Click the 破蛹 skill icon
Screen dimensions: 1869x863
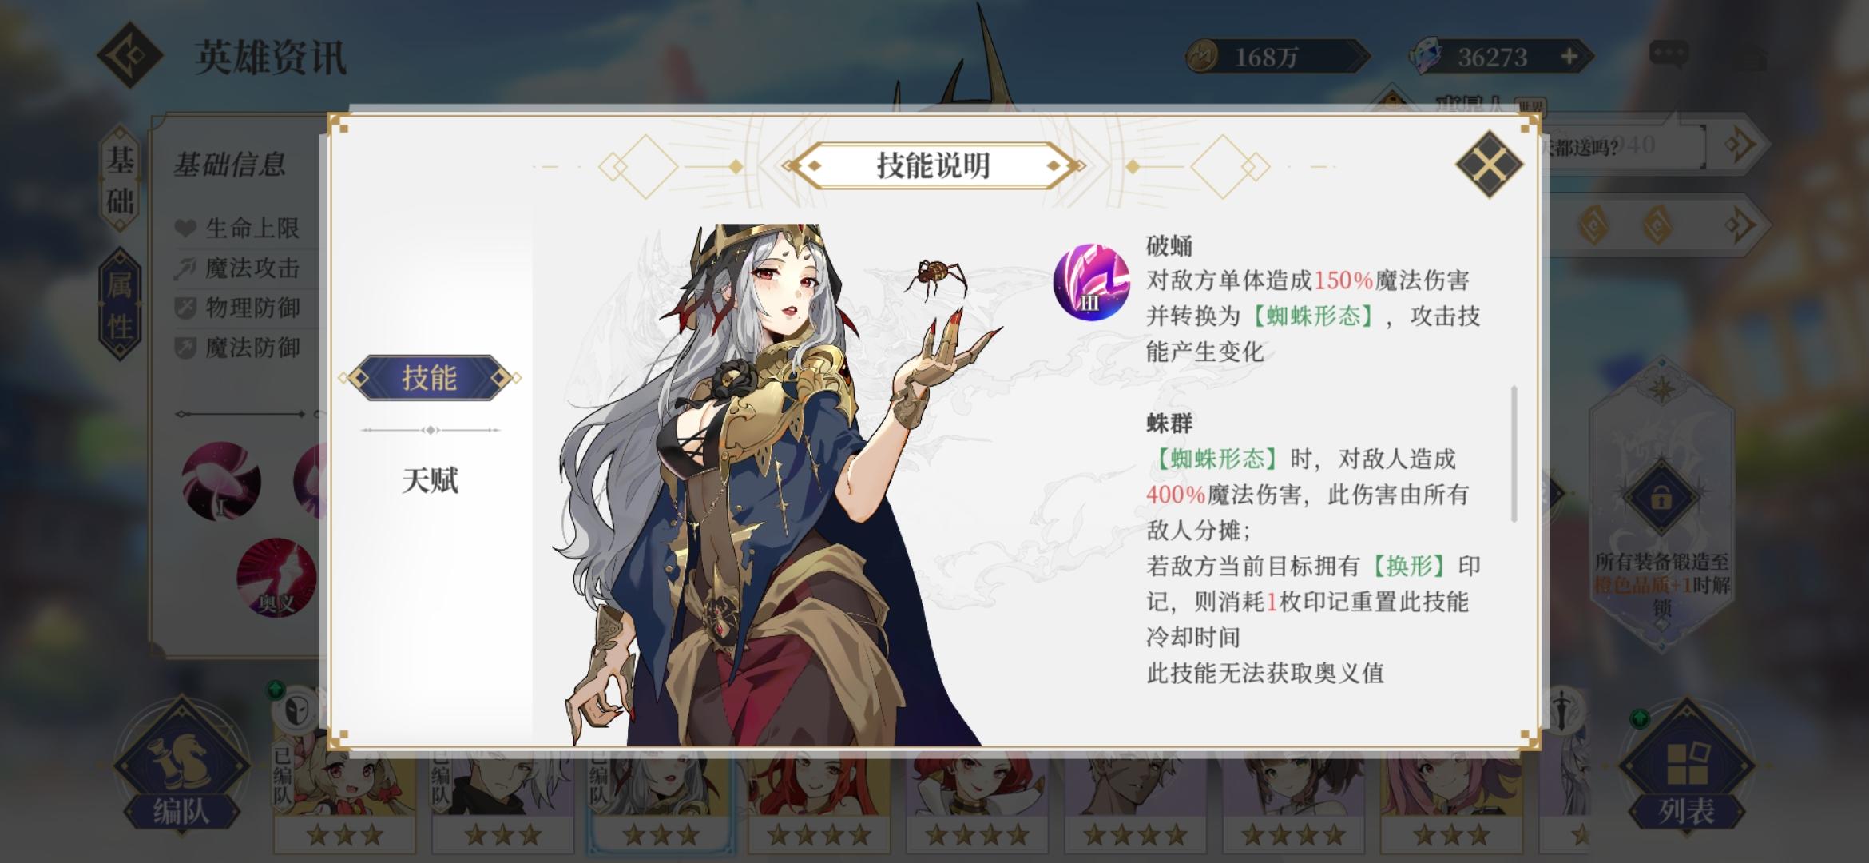1092,283
